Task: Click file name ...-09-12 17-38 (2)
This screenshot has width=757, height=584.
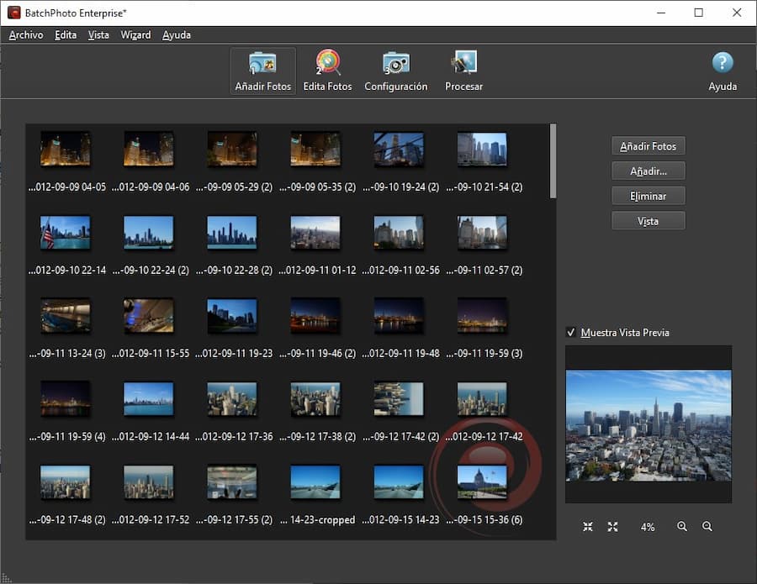Action: click(x=317, y=437)
